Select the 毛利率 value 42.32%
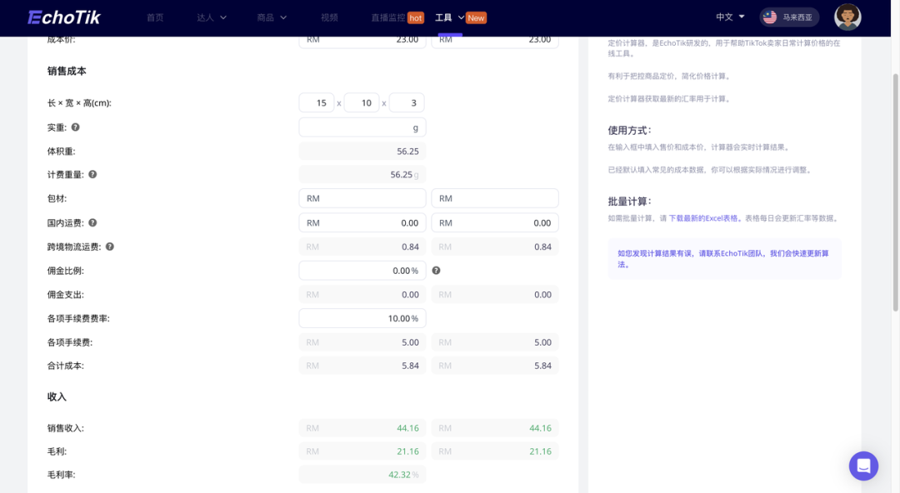The image size is (900, 493). (x=403, y=475)
